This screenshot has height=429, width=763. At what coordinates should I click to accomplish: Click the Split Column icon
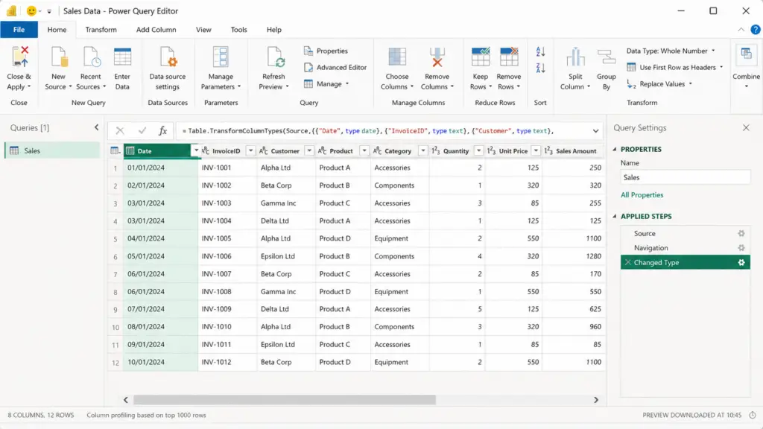click(575, 57)
